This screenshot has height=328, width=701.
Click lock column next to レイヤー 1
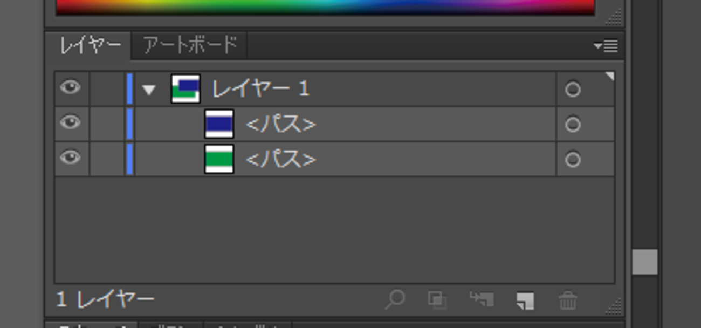[107, 88]
